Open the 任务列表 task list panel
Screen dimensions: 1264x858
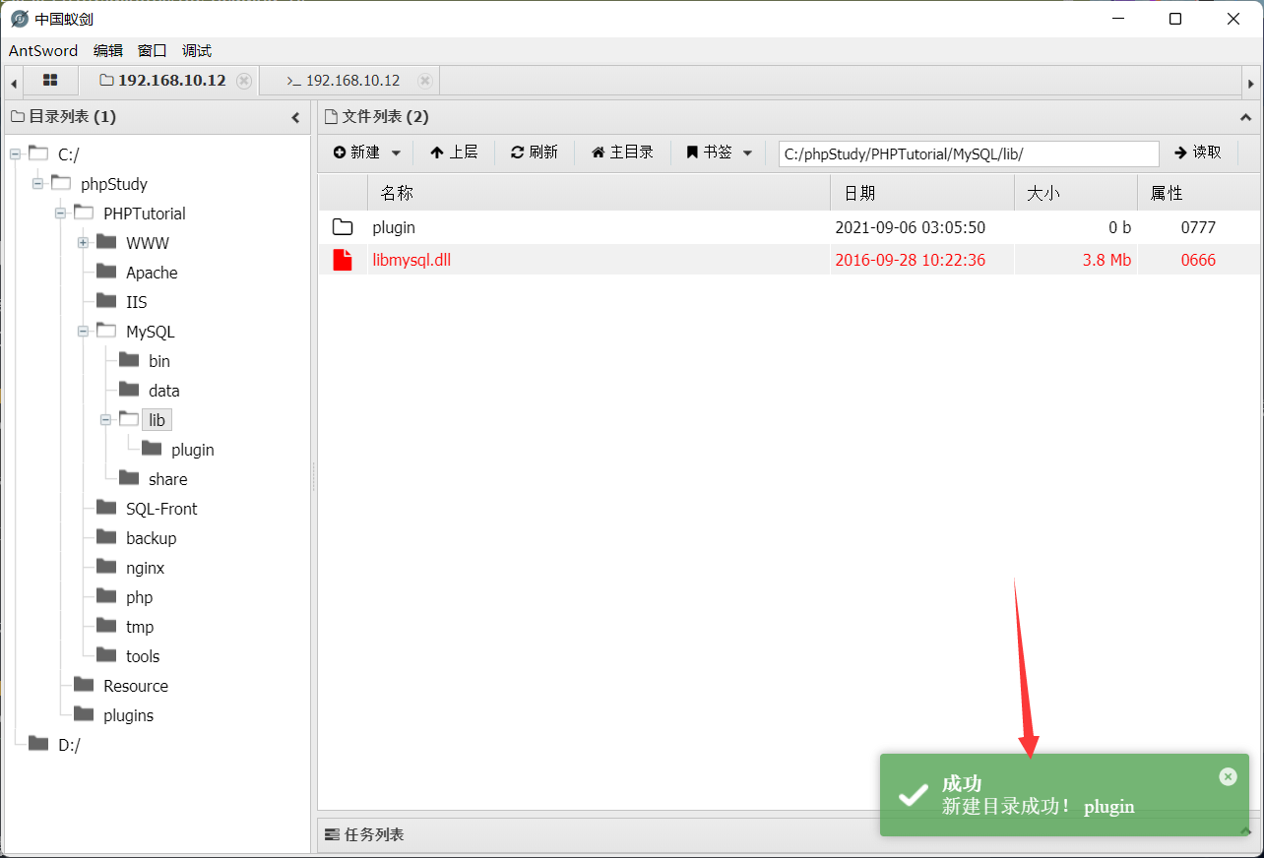point(364,834)
